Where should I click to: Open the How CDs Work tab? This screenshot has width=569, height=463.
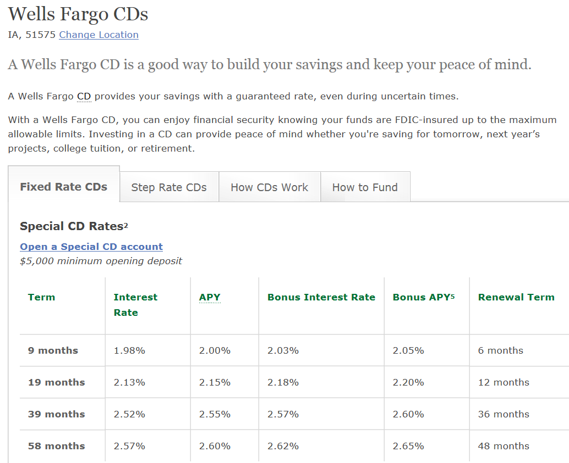[270, 187]
